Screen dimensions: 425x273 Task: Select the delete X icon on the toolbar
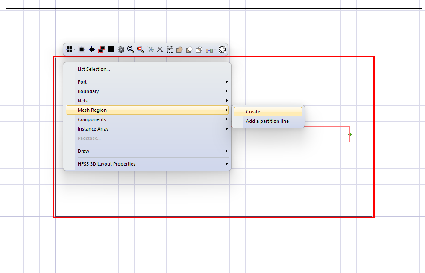160,49
